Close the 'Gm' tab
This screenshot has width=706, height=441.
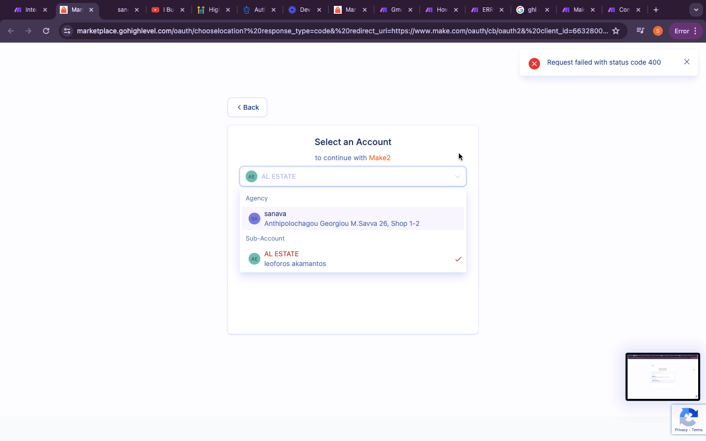pyautogui.click(x=410, y=10)
